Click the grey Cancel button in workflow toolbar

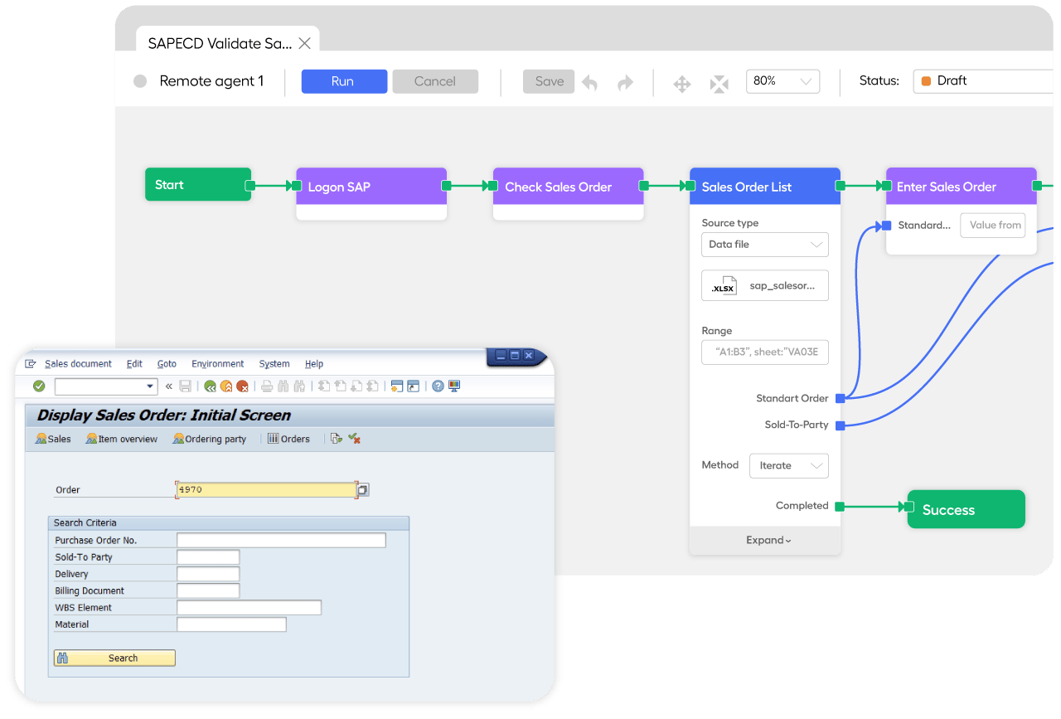[435, 81]
